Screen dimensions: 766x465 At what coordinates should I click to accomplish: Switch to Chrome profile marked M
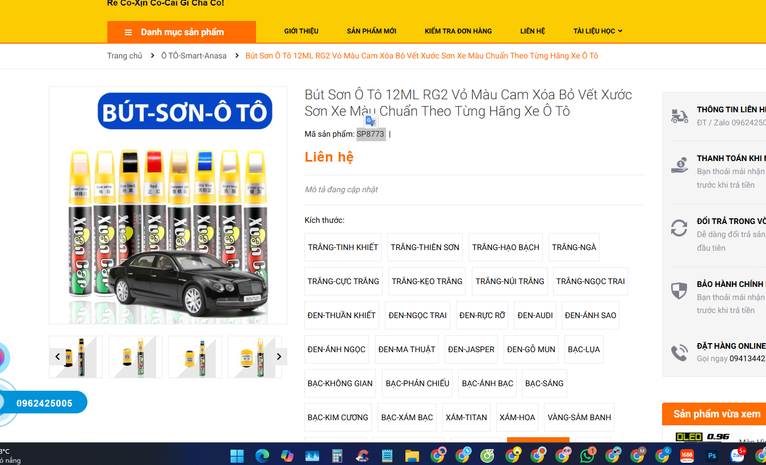(x=637, y=455)
